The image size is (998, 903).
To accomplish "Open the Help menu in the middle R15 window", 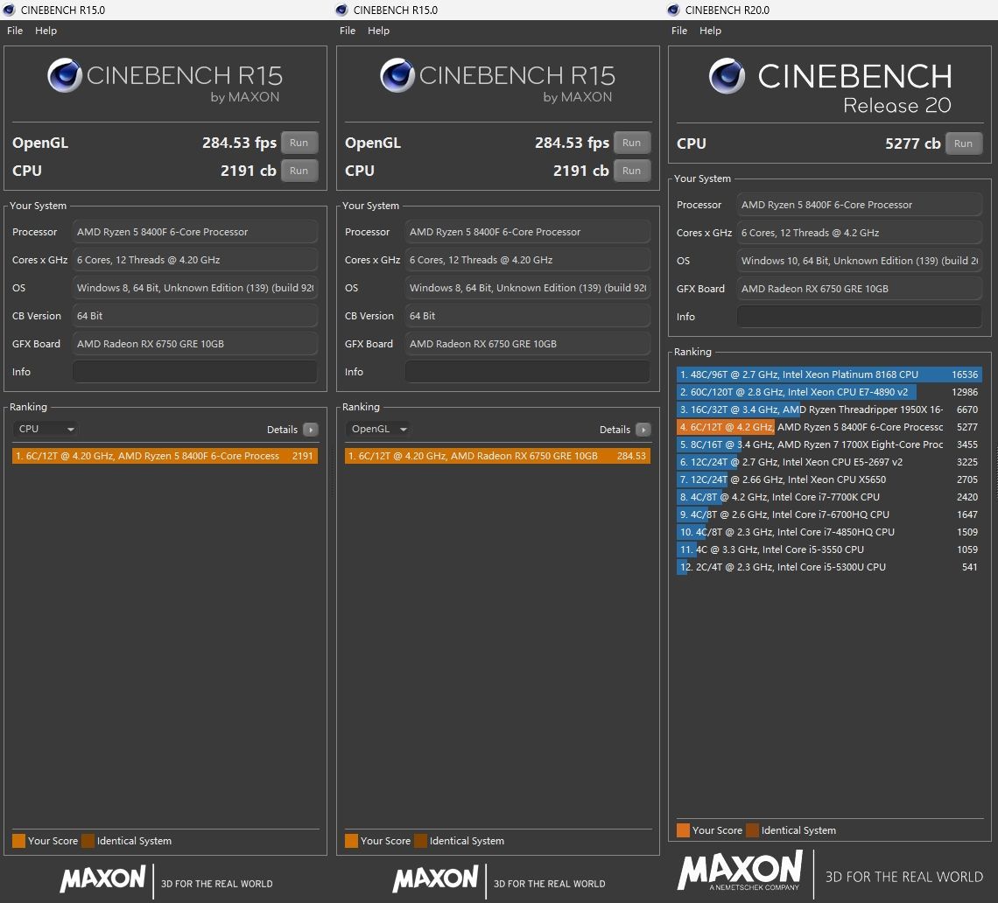I will coord(379,31).
